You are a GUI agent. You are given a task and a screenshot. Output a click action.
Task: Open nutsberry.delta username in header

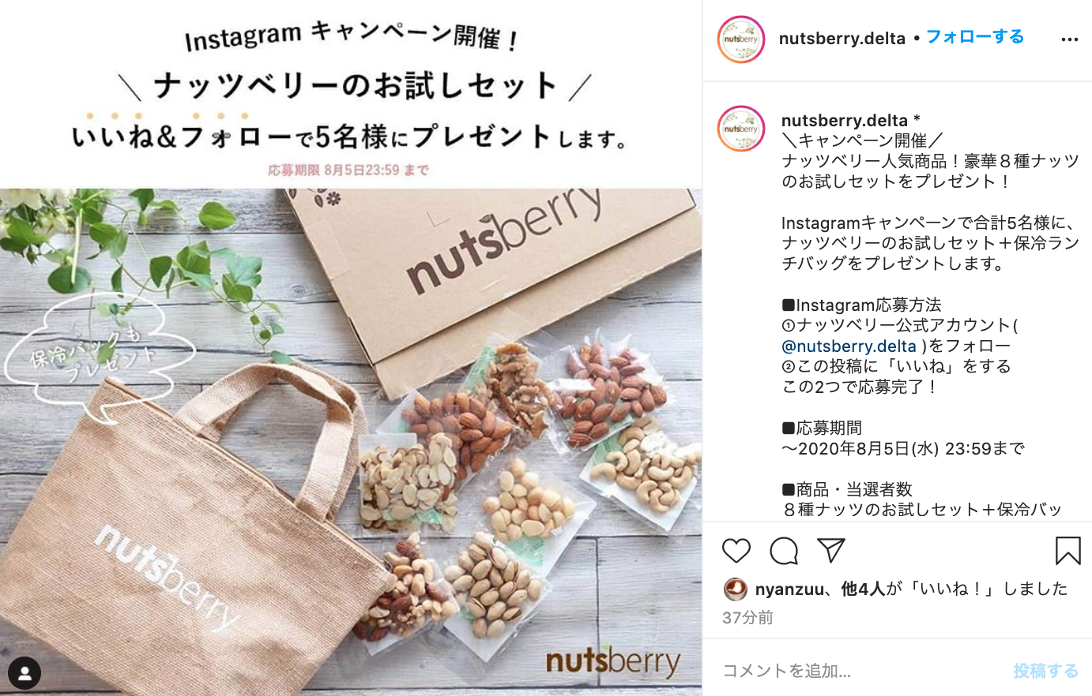[842, 39]
